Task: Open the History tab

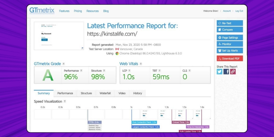Action: 138,93
